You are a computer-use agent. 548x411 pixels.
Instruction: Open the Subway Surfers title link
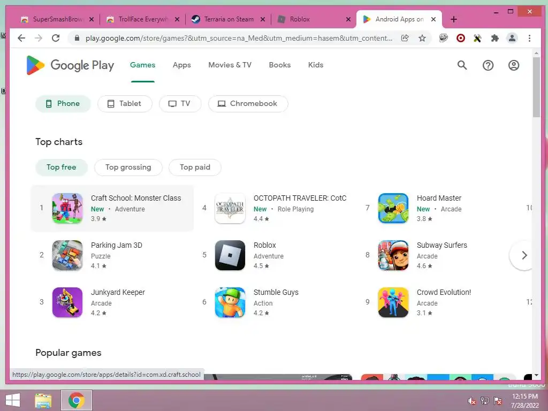point(442,245)
